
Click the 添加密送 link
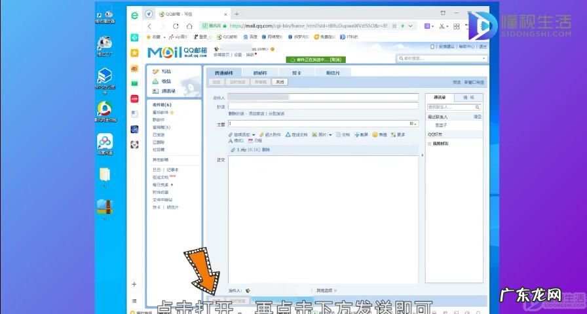coord(256,113)
